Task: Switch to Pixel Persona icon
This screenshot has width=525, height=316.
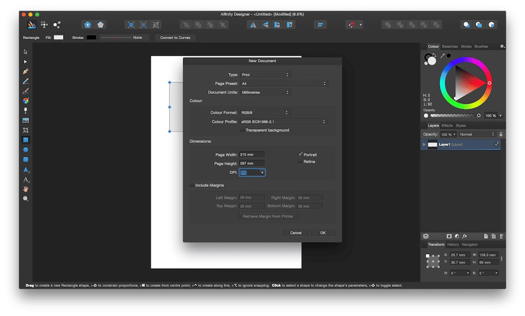Action: 44,25
